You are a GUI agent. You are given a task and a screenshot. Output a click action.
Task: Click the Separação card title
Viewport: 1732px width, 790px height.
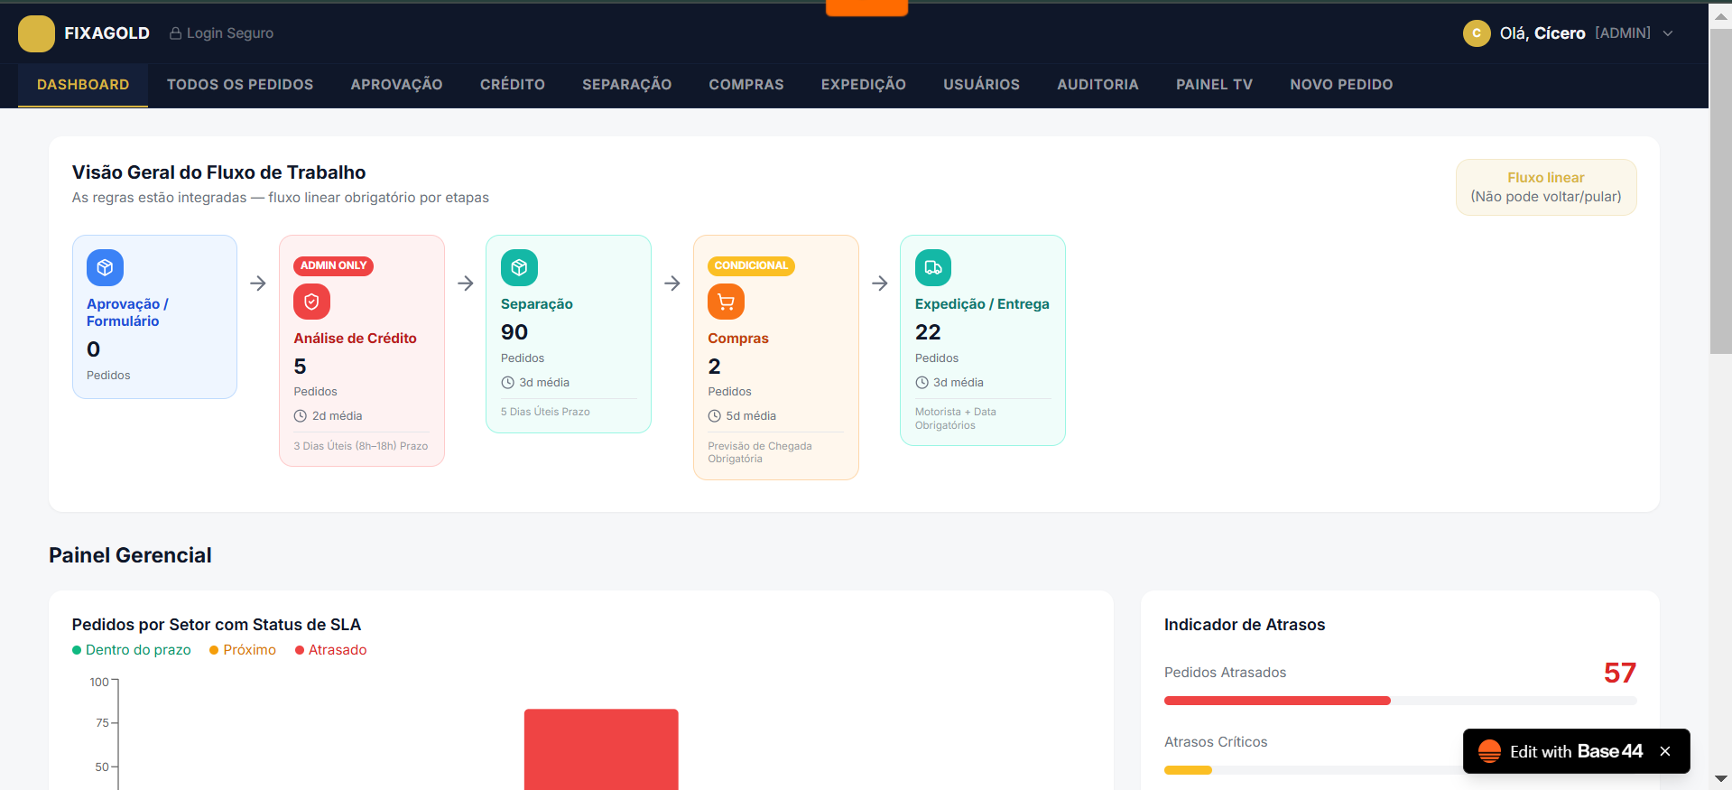537,304
